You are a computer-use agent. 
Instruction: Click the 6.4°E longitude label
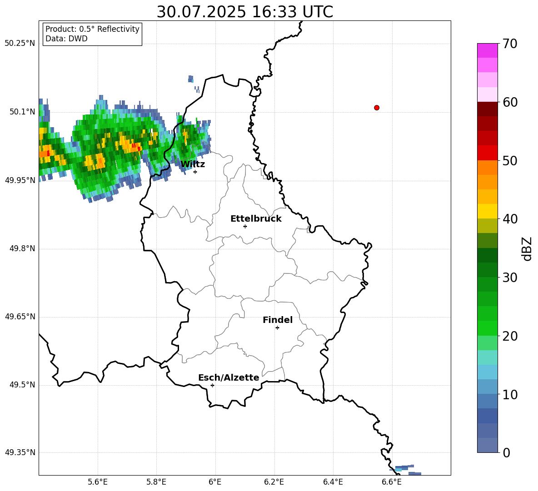coord(333,482)
